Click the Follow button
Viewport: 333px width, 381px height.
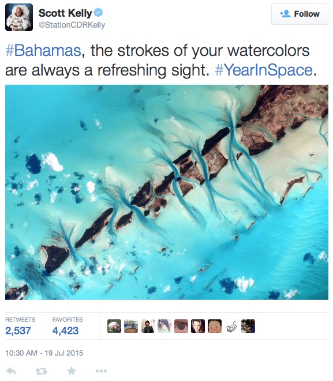coord(300,14)
